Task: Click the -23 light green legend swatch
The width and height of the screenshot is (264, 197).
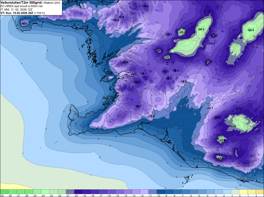Action: click(54, 192)
